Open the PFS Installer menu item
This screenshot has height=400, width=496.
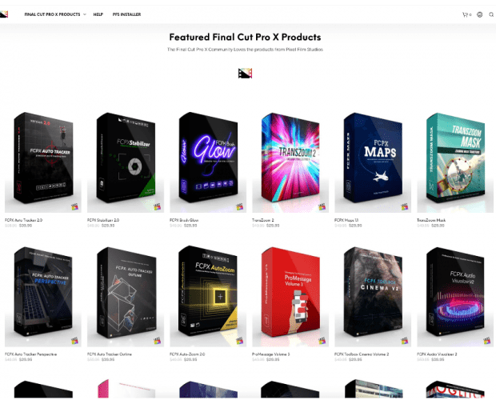click(127, 14)
